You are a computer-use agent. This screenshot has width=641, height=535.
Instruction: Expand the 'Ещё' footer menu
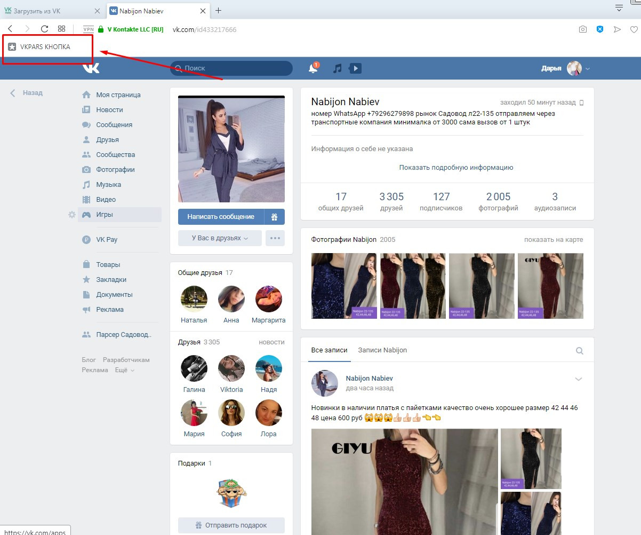pyautogui.click(x=124, y=370)
